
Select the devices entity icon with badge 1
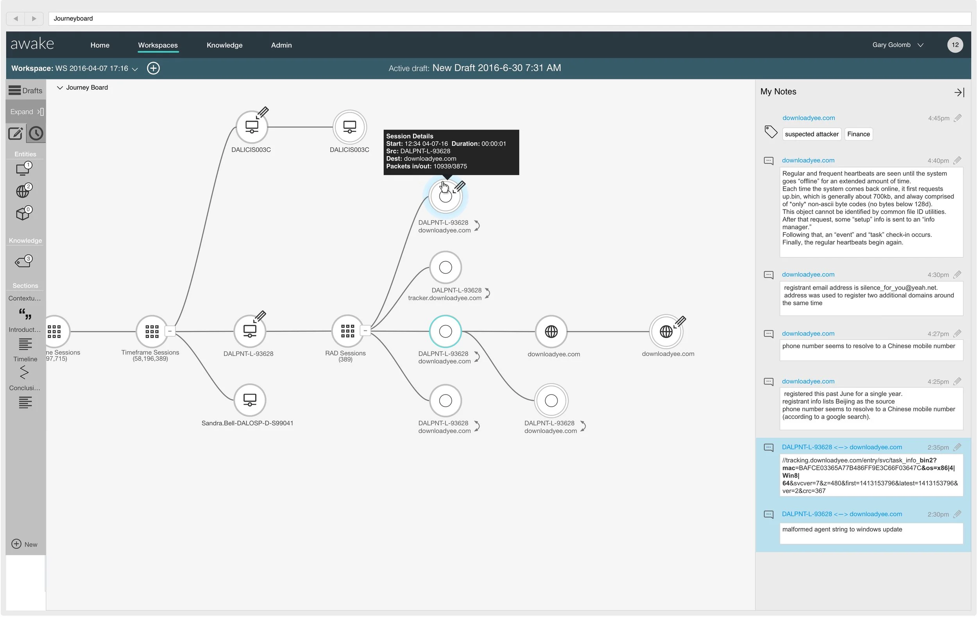[x=23, y=169]
